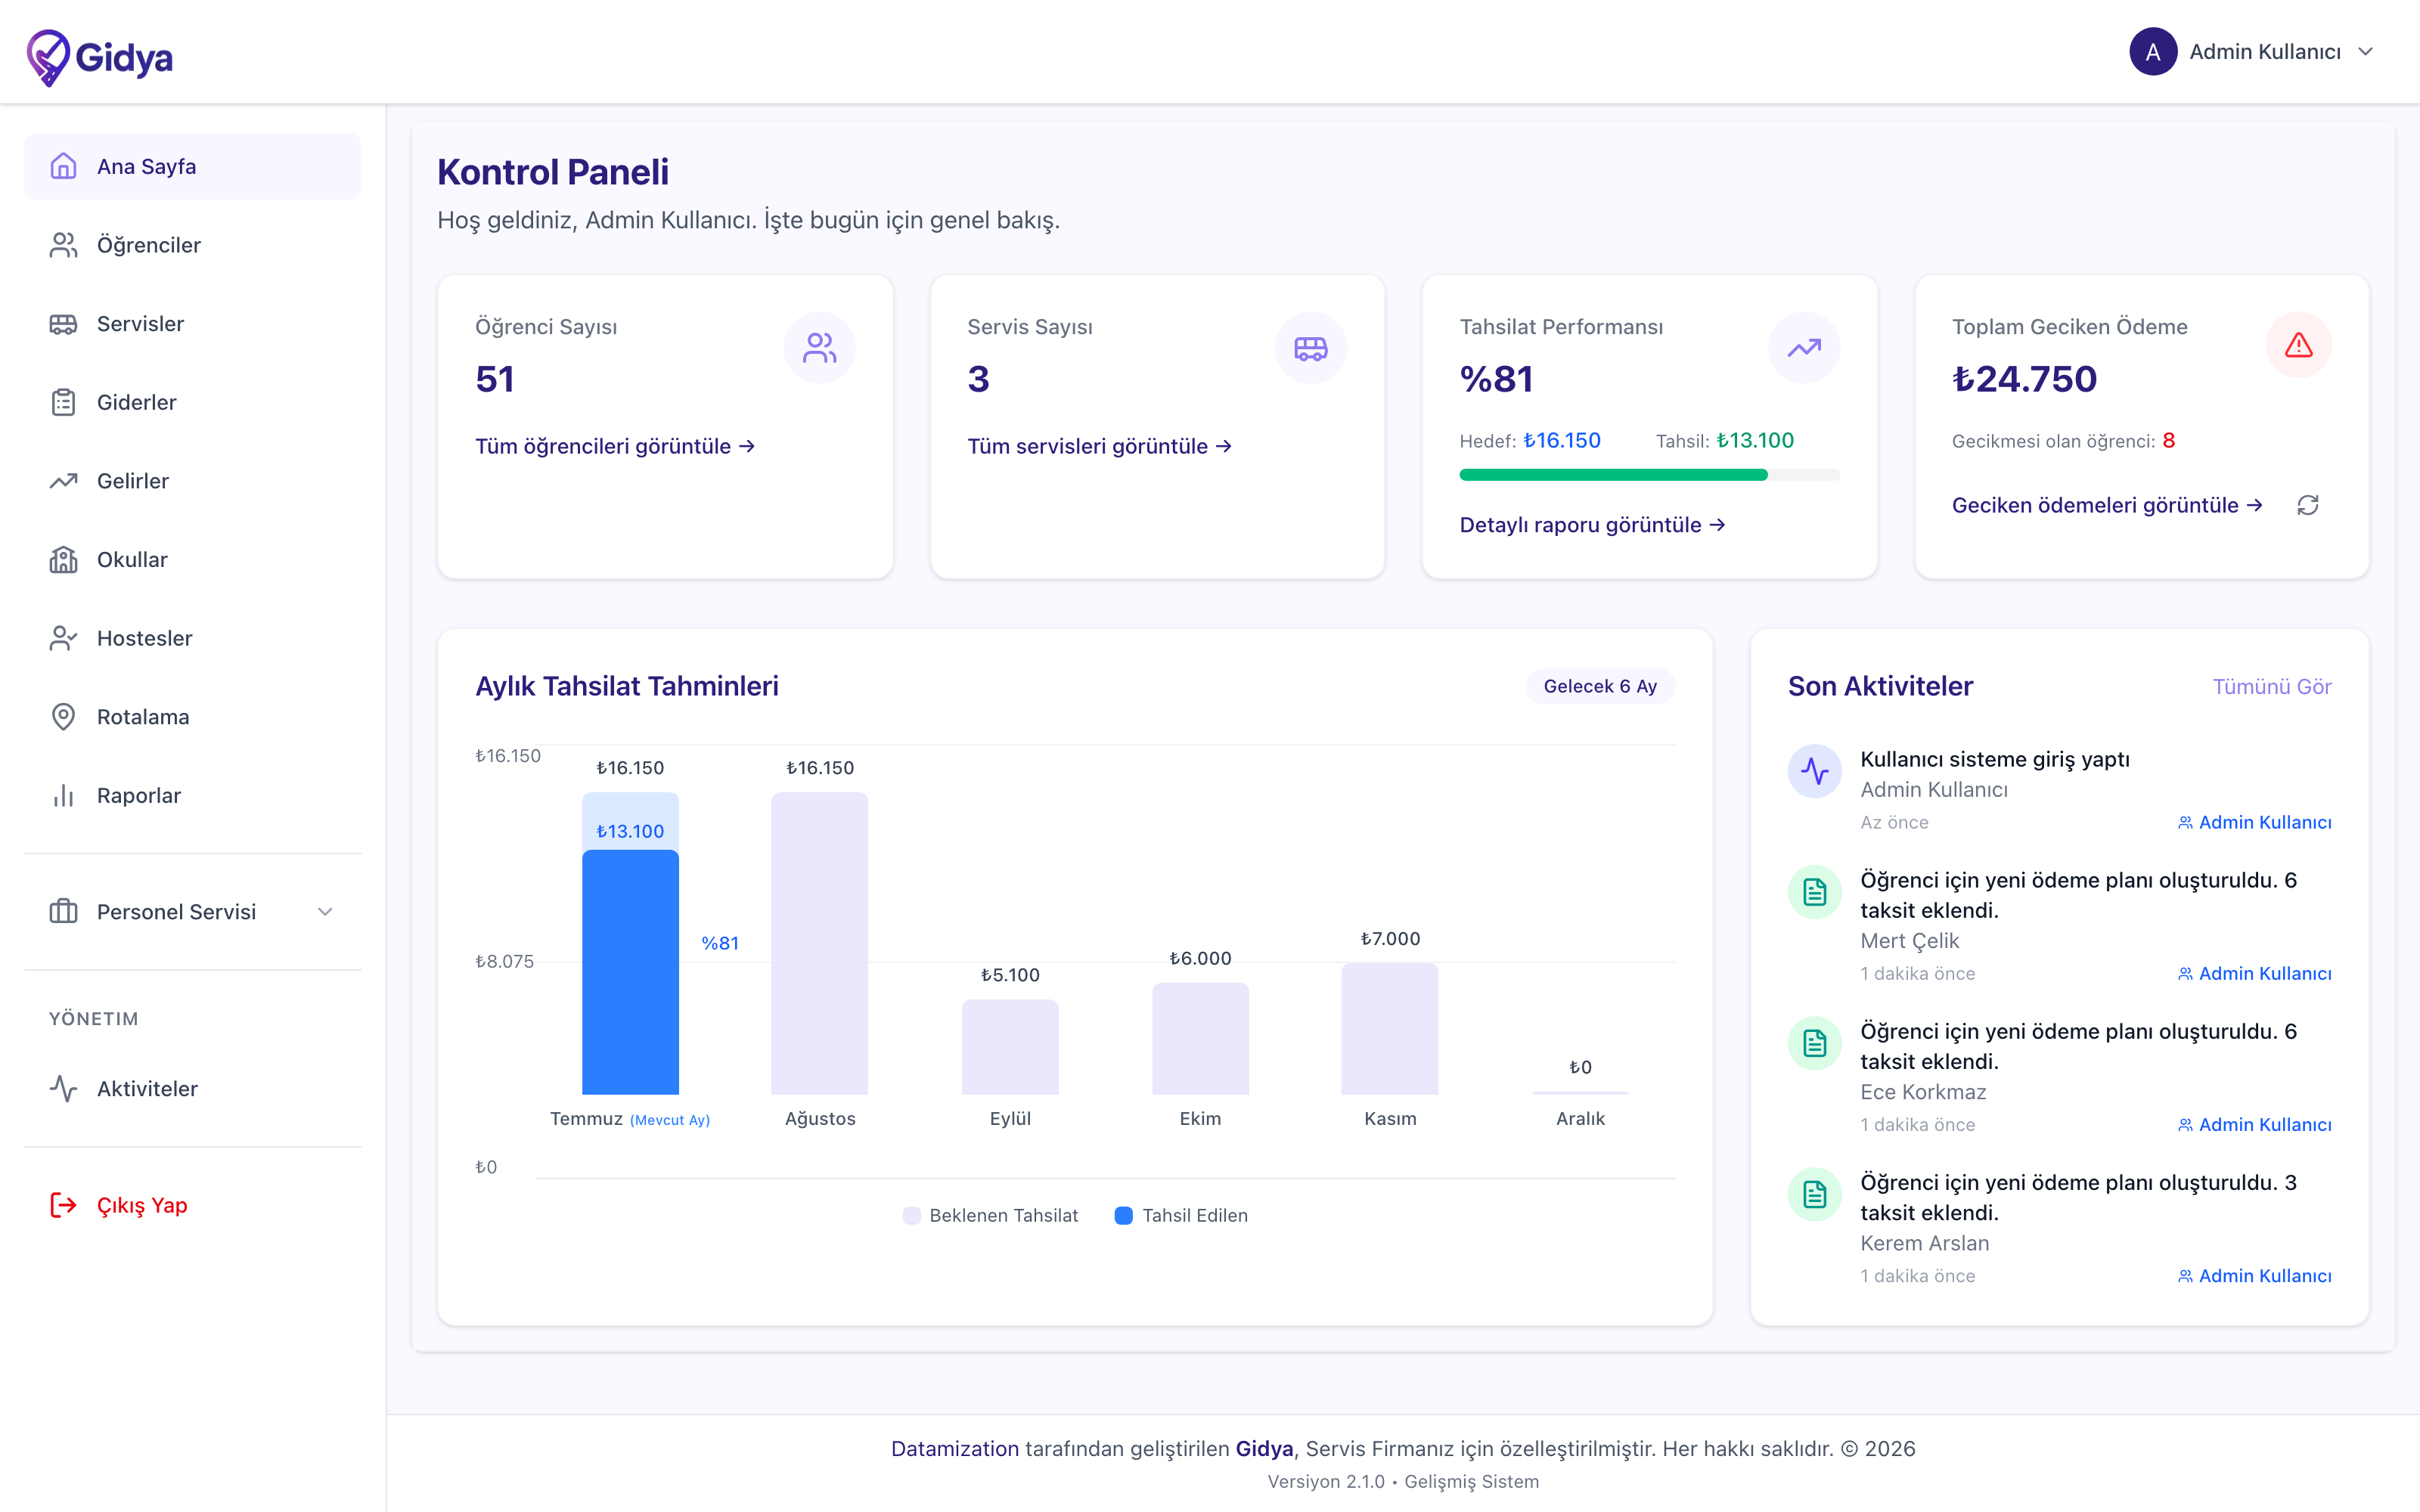2420x1512 pixels.
Task: Open the Raporlar menu item
Action: pos(192,796)
